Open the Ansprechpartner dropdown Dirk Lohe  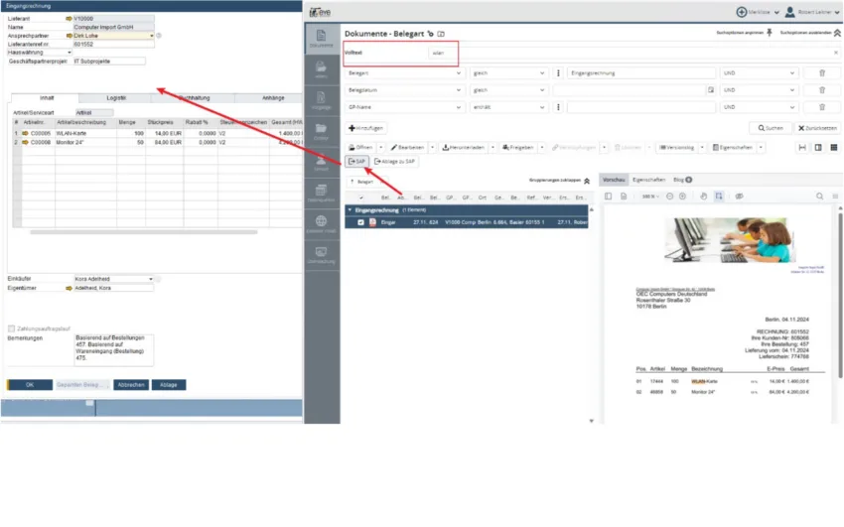point(152,36)
